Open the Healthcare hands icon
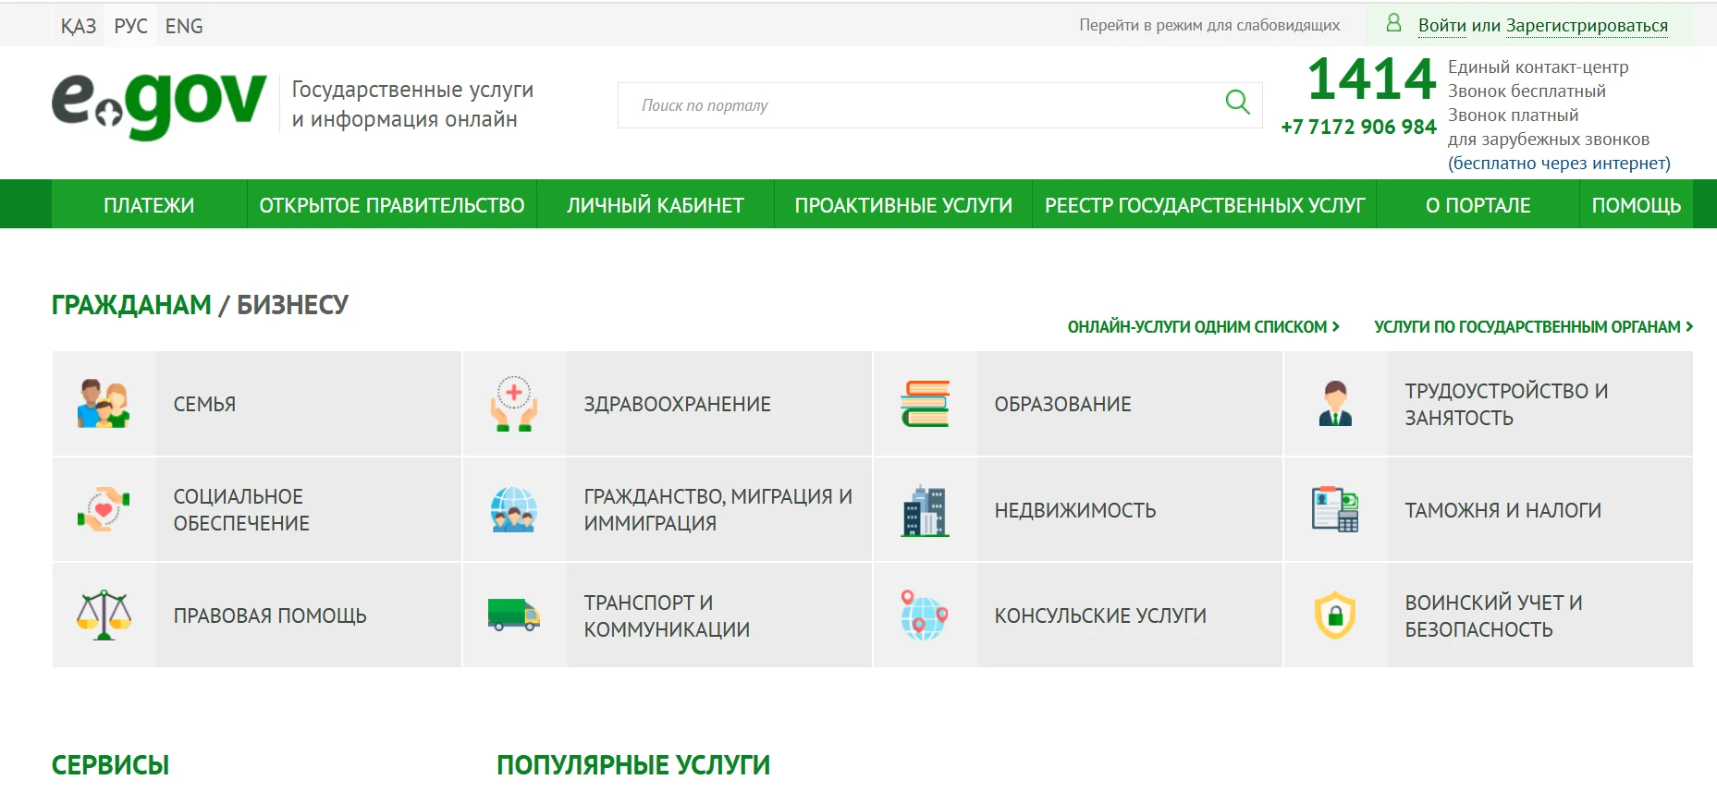This screenshot has width=1717, height=792. click(514, 404)
